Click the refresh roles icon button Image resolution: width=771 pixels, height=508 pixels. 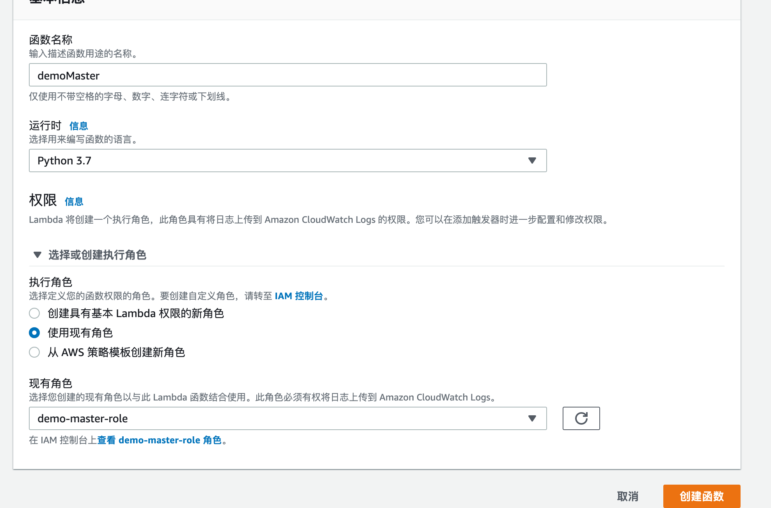(x=581, y=418)
